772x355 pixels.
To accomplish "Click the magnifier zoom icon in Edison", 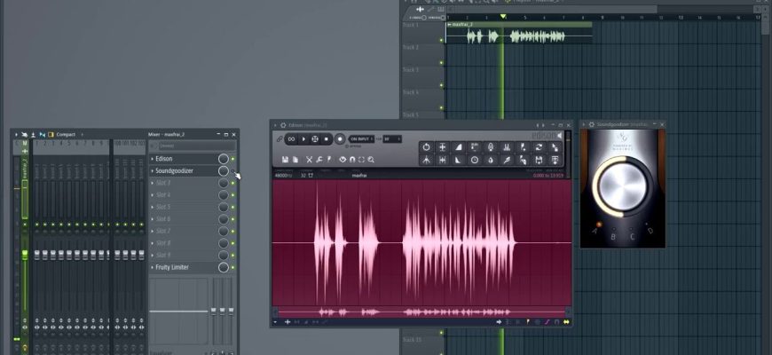I will pyautogui.click(x=371, y=160).
